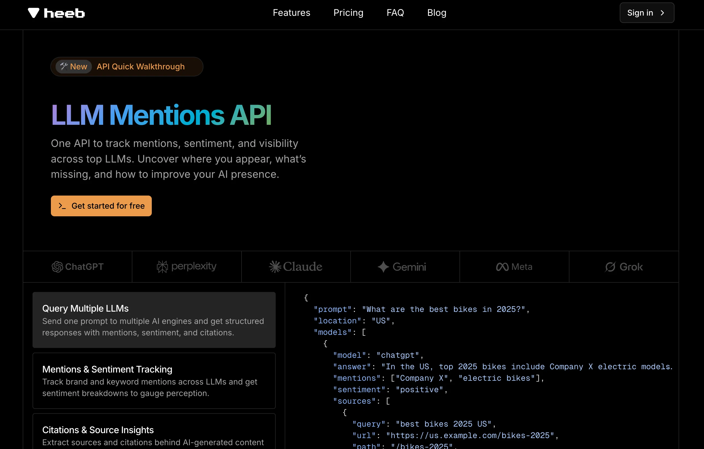
Task: Click the "prompt" line in JSON sample
Action: coord(421,309)
